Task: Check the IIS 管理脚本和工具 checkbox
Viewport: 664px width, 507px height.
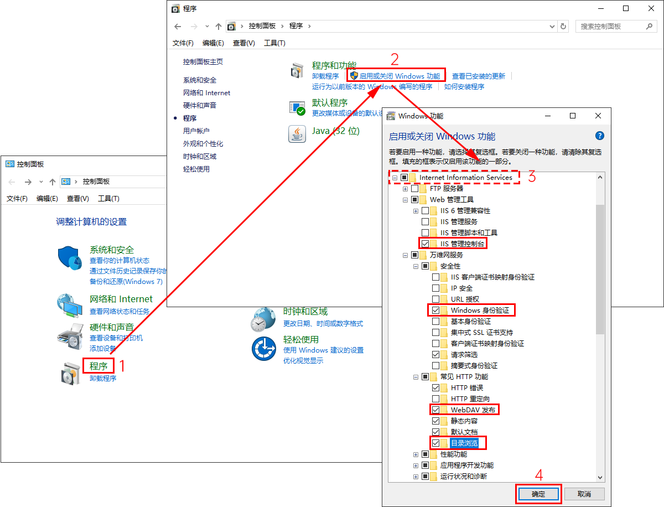Action: (425, 233)
